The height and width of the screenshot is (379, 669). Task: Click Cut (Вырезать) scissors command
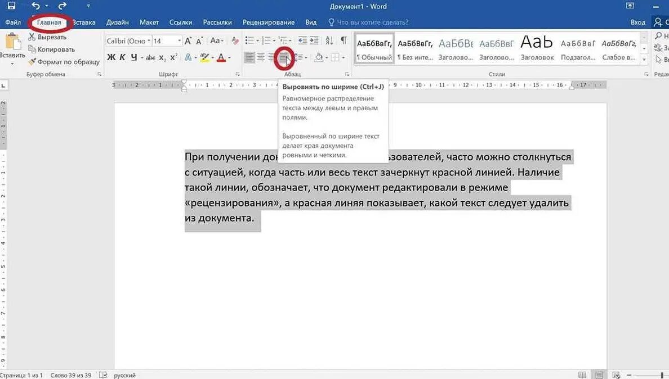(47, 37)
